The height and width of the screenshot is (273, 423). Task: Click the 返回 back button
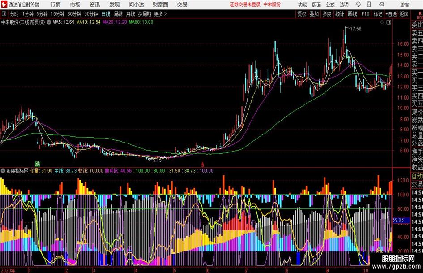click(404, 14)
